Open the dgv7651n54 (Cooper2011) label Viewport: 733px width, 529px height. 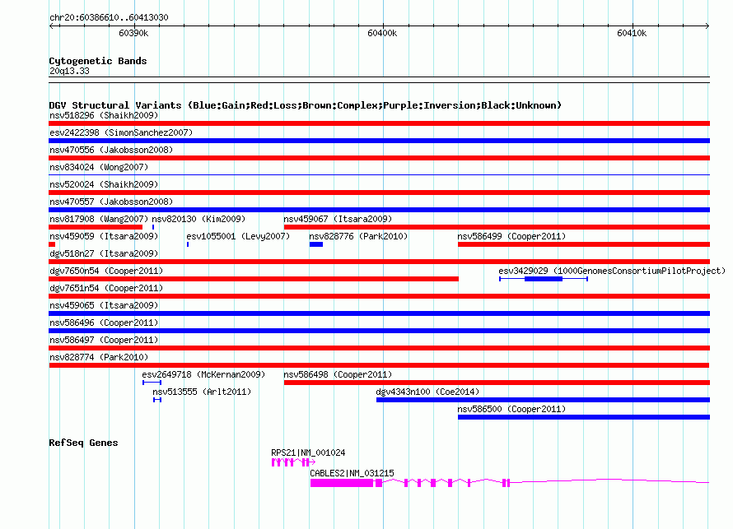coord(106,288)
